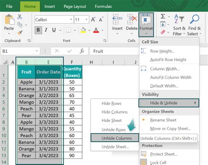This screenshot has width=208, height=165.
Task: Select Lock Cell menu item
Action: coord(169,162)
